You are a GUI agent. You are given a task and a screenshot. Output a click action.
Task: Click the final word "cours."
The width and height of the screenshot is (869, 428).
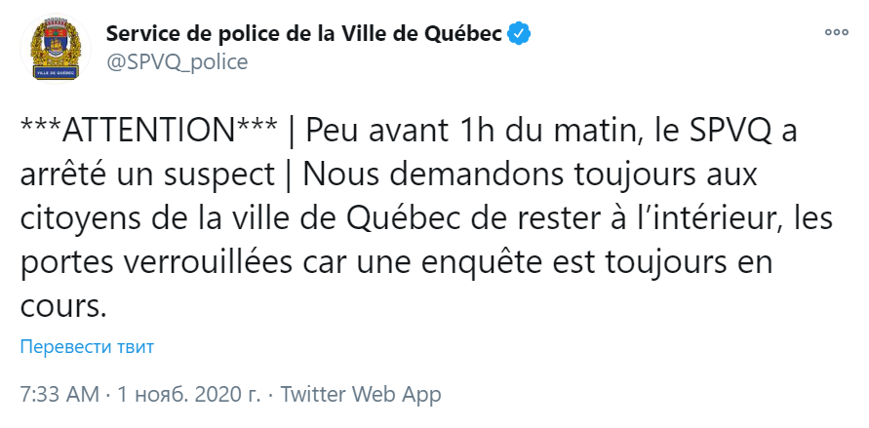(x=61, y=306)
